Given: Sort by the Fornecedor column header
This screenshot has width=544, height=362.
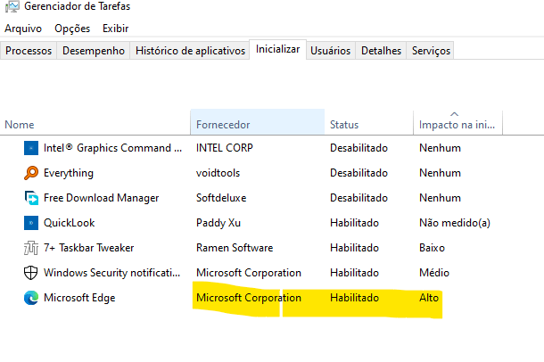Looking at the screenshot, I should tap(258, 122).
